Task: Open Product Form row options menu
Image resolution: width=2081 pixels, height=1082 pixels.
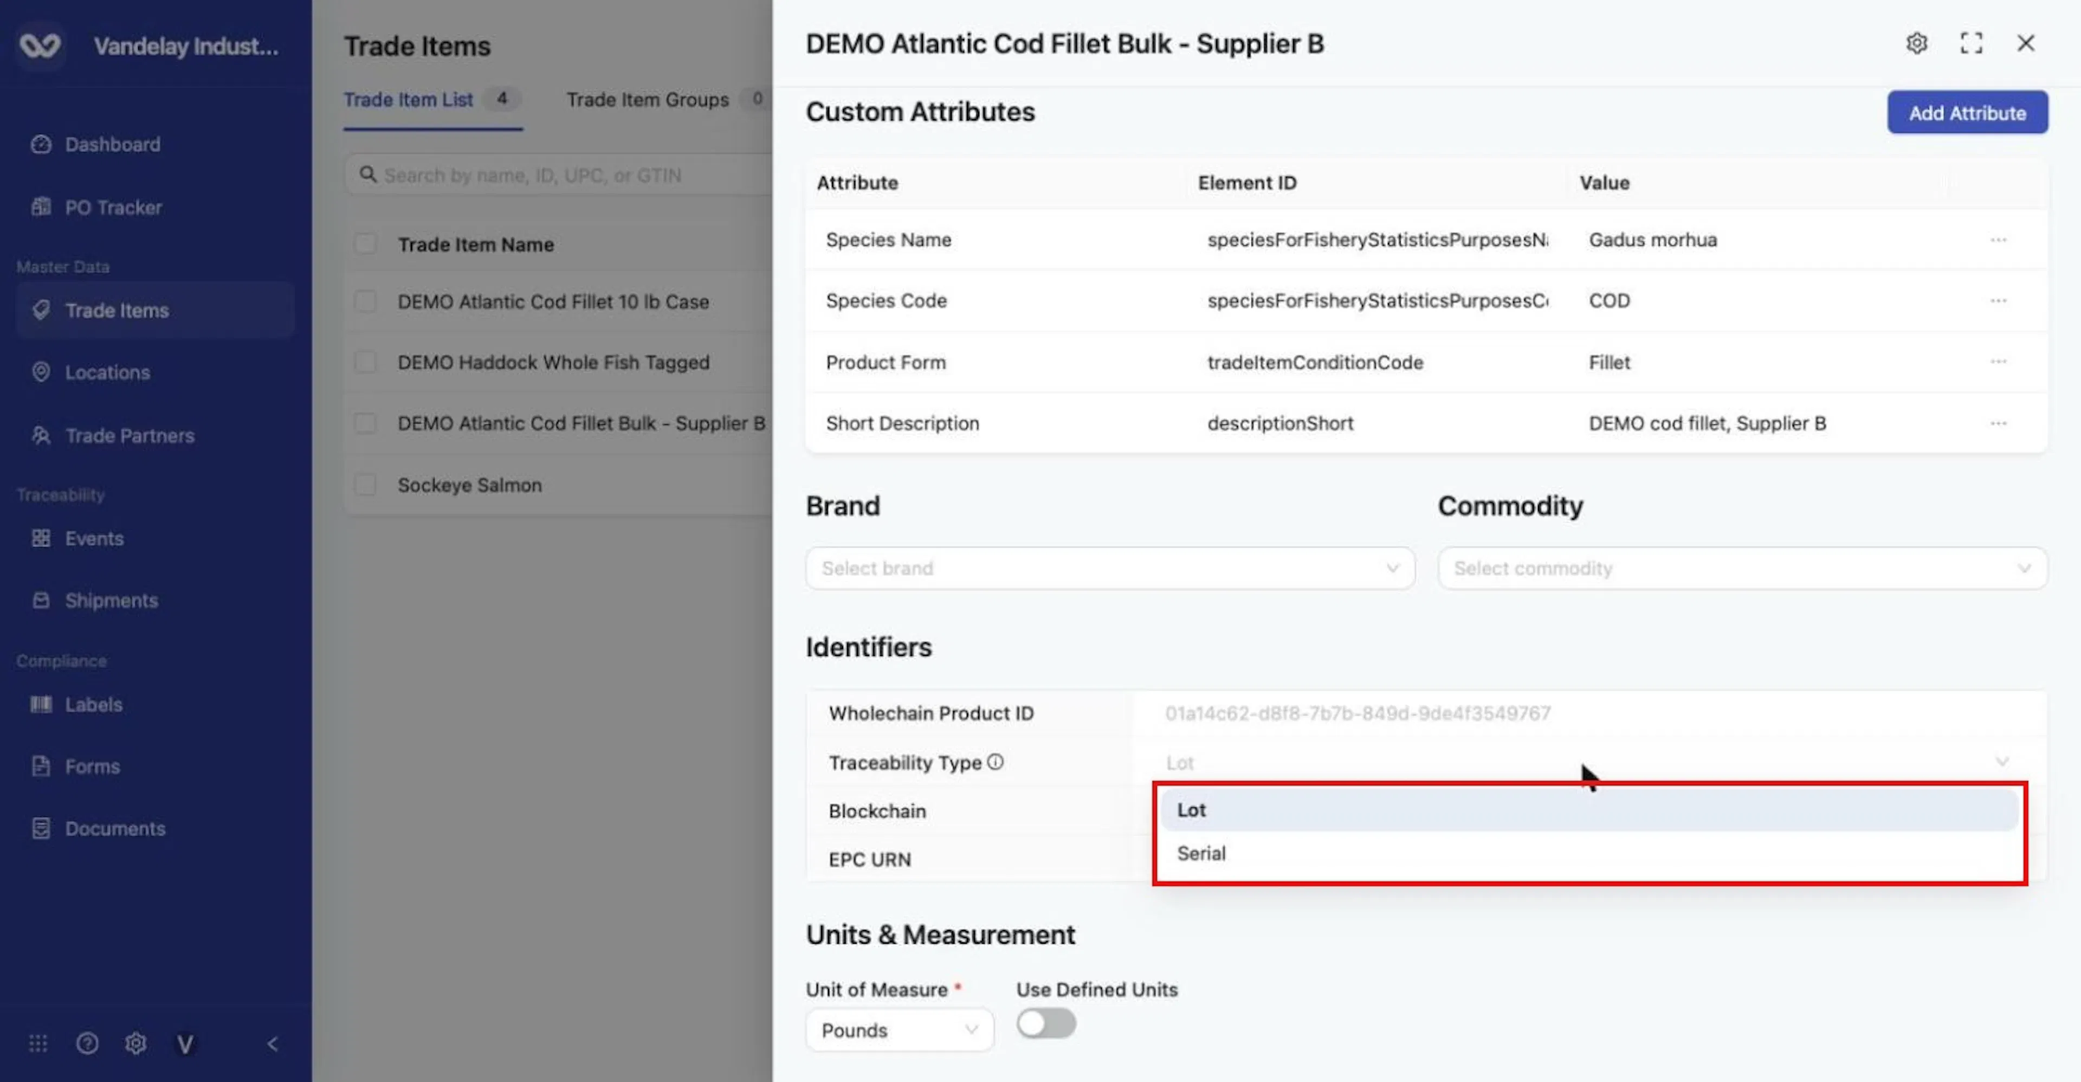Action: click(x=1999, y=361)
